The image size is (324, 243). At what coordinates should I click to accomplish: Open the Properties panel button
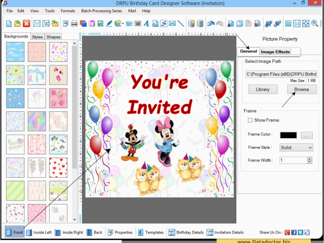point(120,232)
